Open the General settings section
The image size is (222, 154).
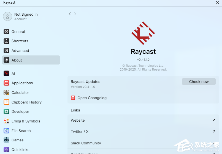31,32
